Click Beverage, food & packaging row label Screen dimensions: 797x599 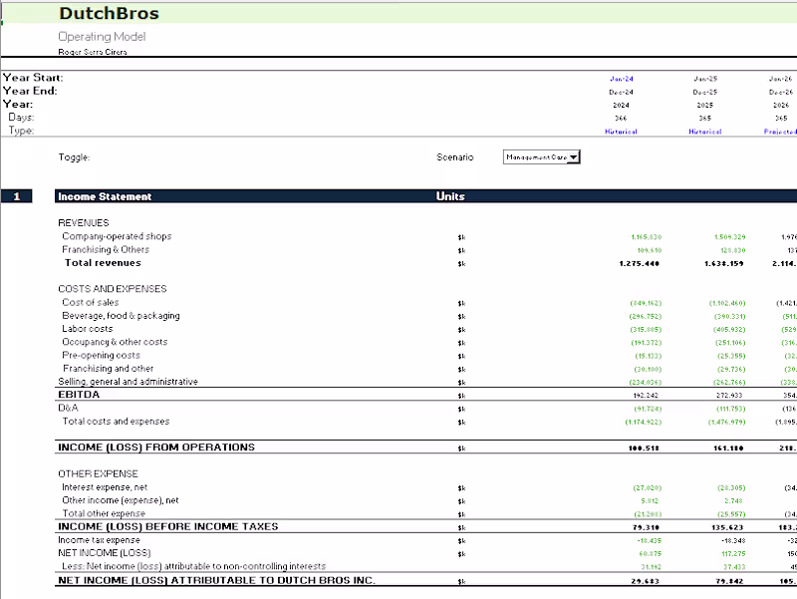pyautogui.click(x=121, y=316)
